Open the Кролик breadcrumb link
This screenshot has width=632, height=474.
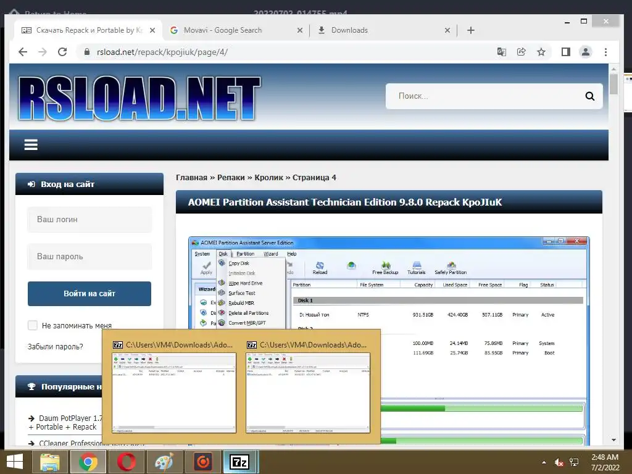click(269, 177)
